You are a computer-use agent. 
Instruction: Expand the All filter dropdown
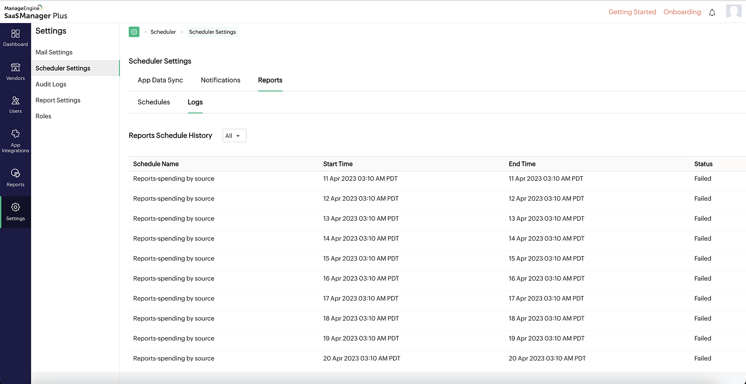click(x=234, y=136)
